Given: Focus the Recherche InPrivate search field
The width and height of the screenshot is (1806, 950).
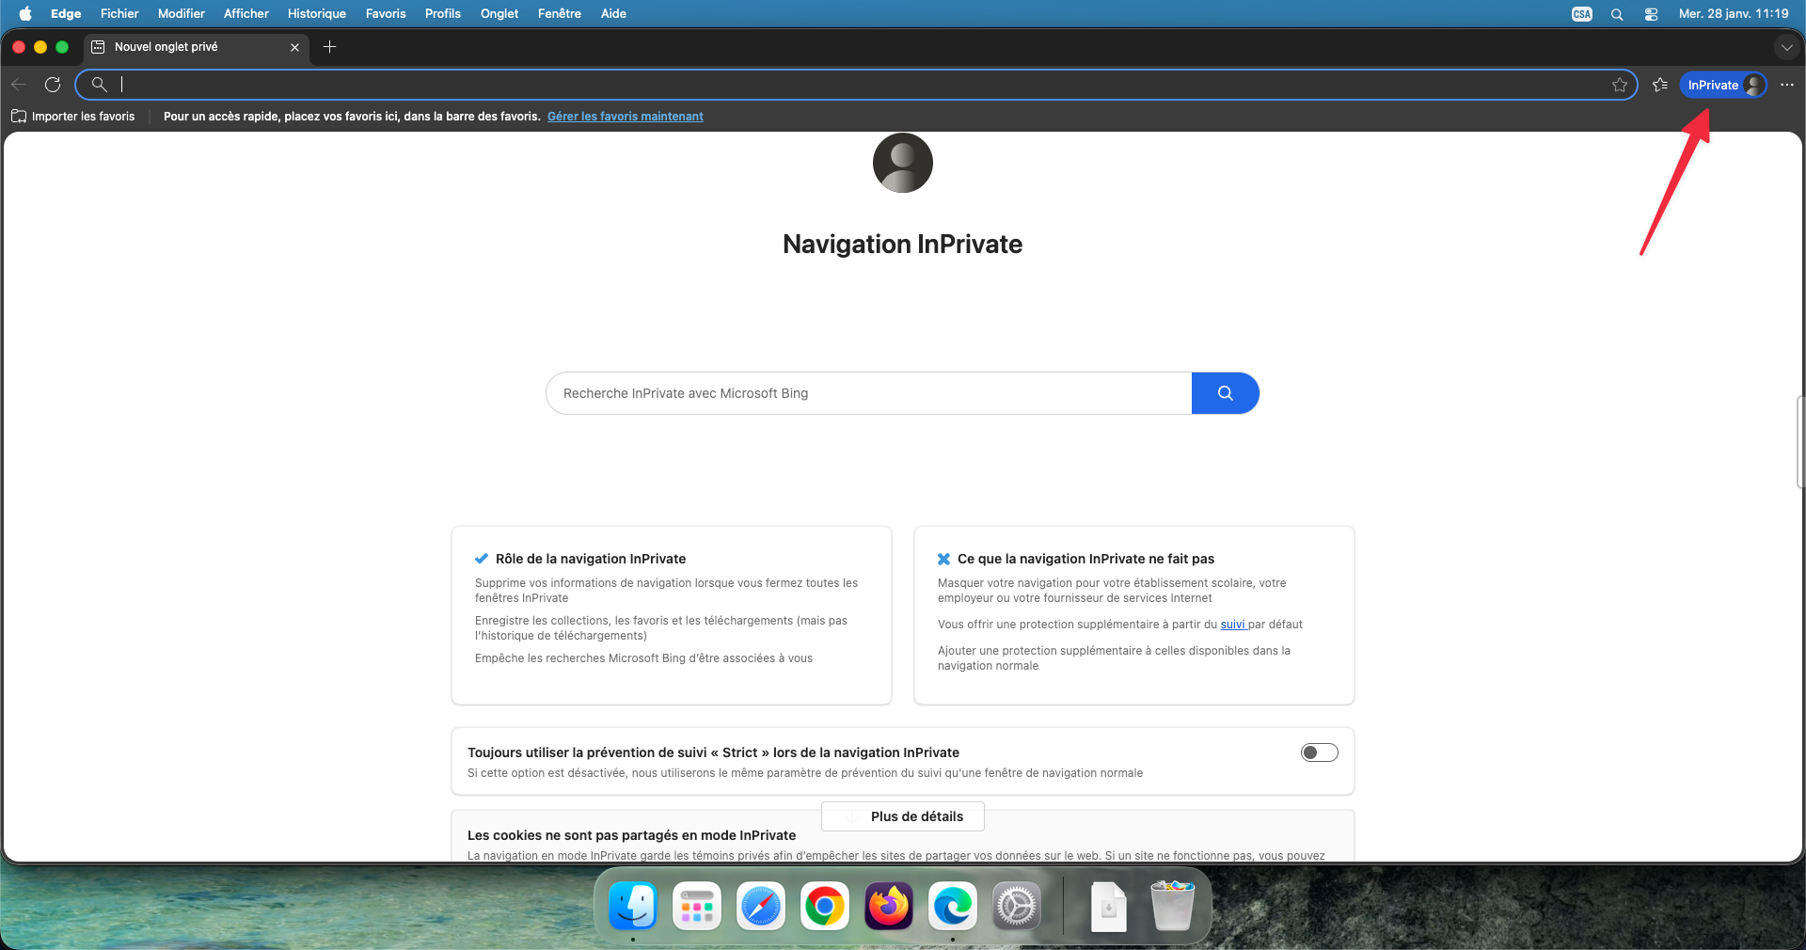Looking at the screenshot, I should (869, 393).
